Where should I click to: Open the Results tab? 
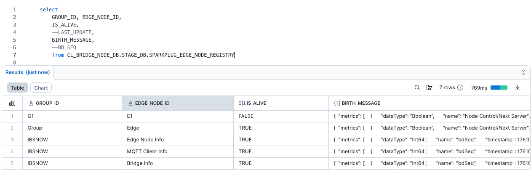tap(27, 72)
